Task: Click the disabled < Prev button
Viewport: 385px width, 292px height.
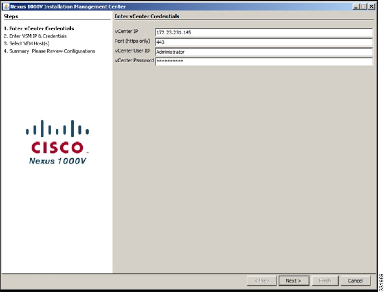Action: (x=261, y=281)
